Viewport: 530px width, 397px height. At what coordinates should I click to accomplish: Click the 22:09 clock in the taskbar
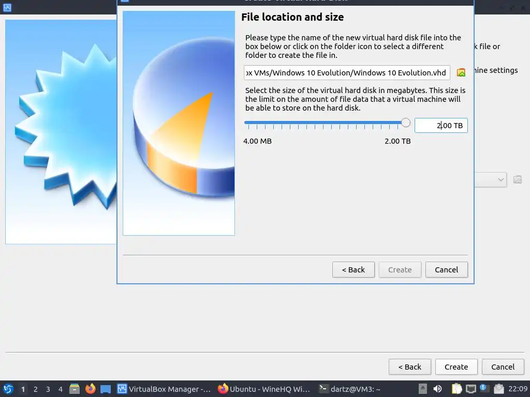pos(518,389)
